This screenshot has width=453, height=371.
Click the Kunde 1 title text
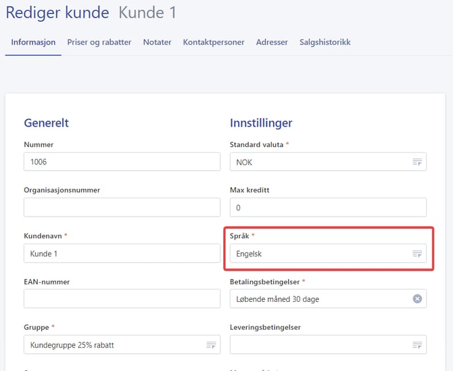[147, 13]
